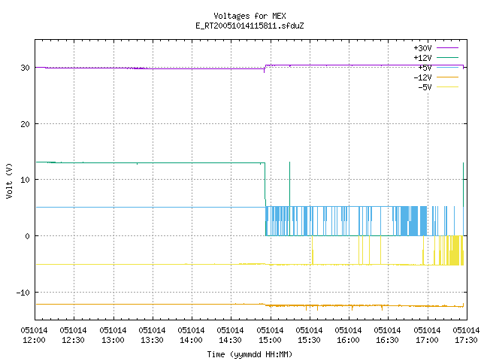Click the x-axis label 'Time (yymmdd HH:MM)'
The image size is (481, 361).
coord(250,354)
